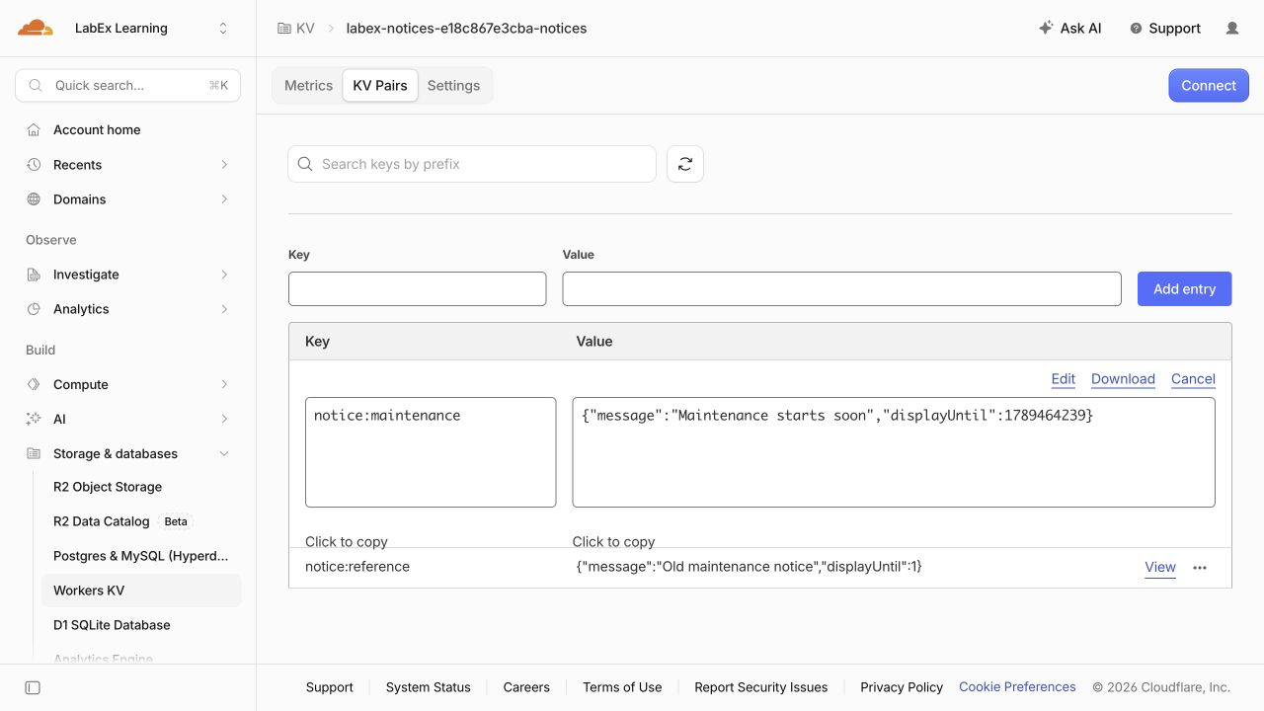Click the Storage & databases icon
The image size is (1264, 711).
[34, 454]
